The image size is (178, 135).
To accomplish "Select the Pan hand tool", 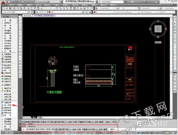I will point(57,8).
